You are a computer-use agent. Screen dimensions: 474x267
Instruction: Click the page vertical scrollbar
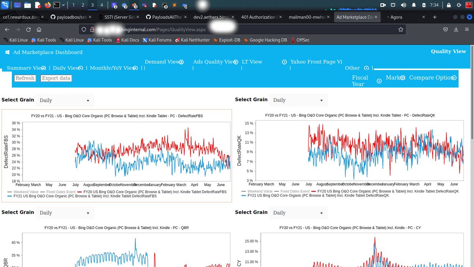pos(472,93)
